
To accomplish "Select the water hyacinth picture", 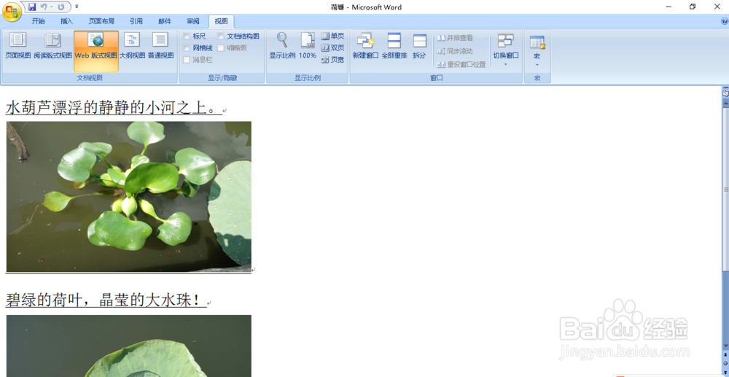I will [129, 197].
